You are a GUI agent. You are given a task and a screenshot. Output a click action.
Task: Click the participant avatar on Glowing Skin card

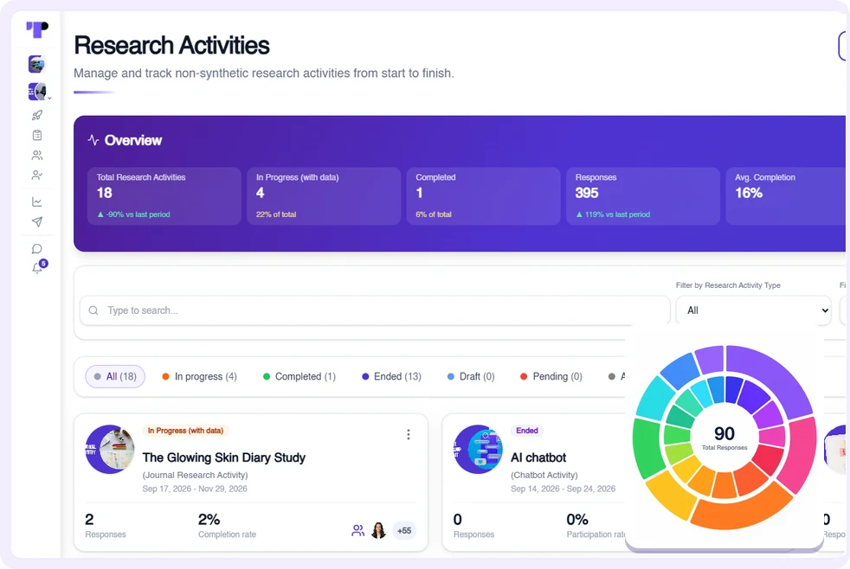(x=378, y=531)
